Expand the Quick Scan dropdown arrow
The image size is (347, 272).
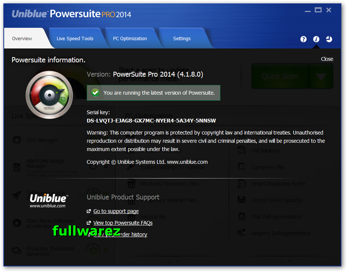point(321,76)
